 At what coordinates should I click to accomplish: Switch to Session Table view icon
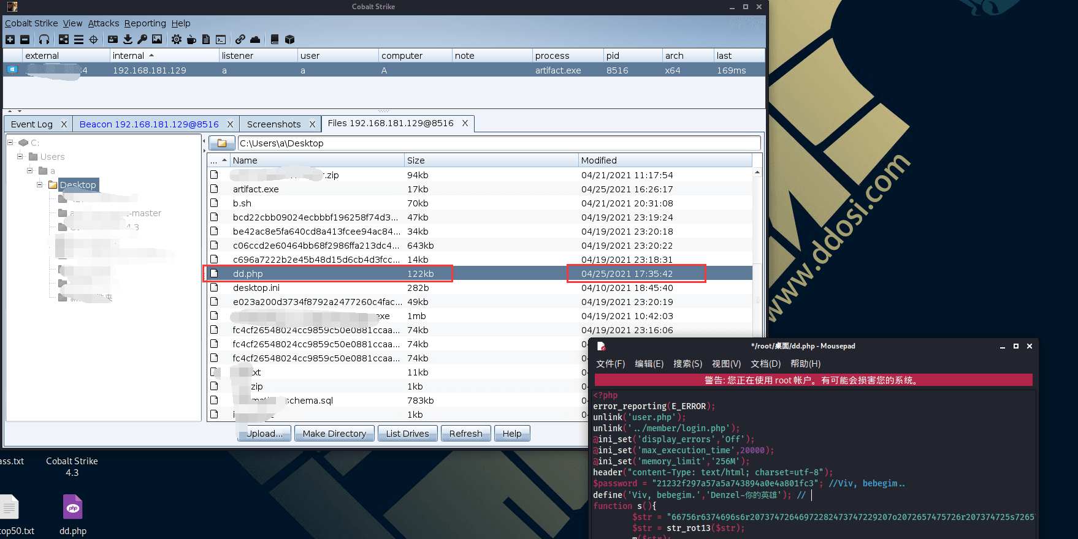tap(78, 39)
